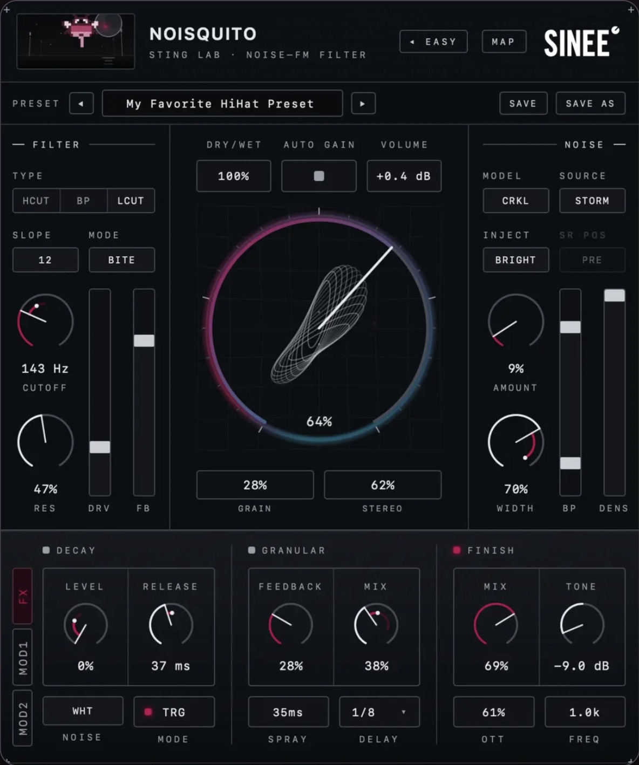This screenshot has height=765, width=639.
Task: Toggle the AUTO GAIN switch
Action: [319, 176]
